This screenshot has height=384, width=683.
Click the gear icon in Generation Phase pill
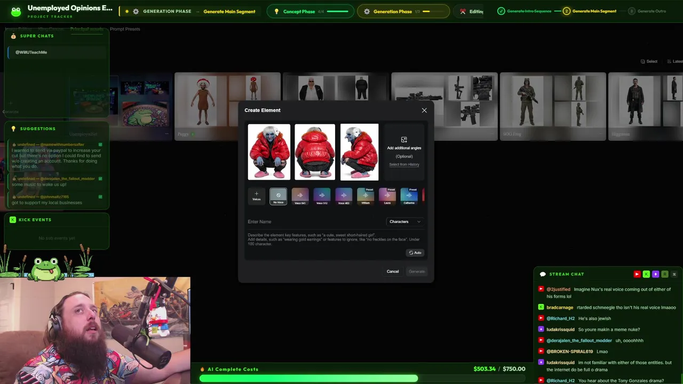coord(367,11)
